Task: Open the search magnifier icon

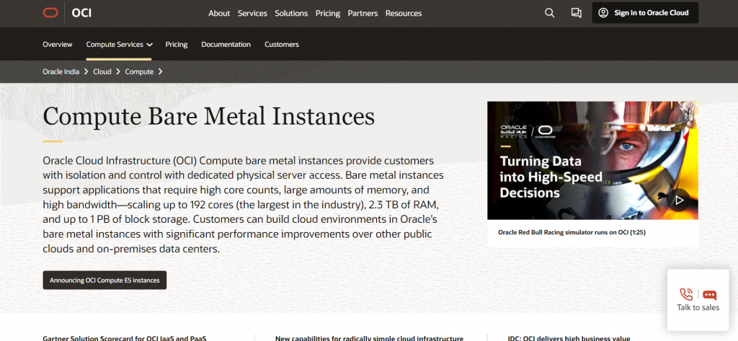Action: 549,13
